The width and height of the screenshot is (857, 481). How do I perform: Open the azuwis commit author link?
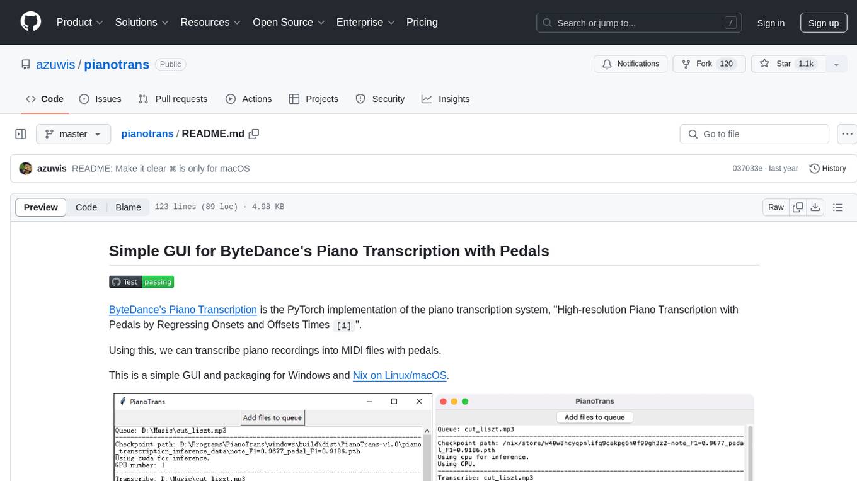52,168
